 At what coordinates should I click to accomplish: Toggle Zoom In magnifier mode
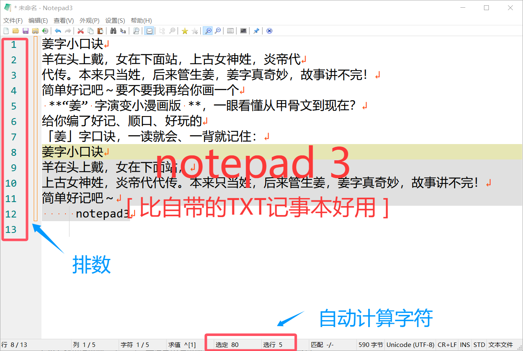208,30
